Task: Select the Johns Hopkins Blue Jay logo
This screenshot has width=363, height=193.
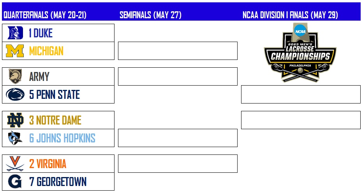Action: point(16,138)
